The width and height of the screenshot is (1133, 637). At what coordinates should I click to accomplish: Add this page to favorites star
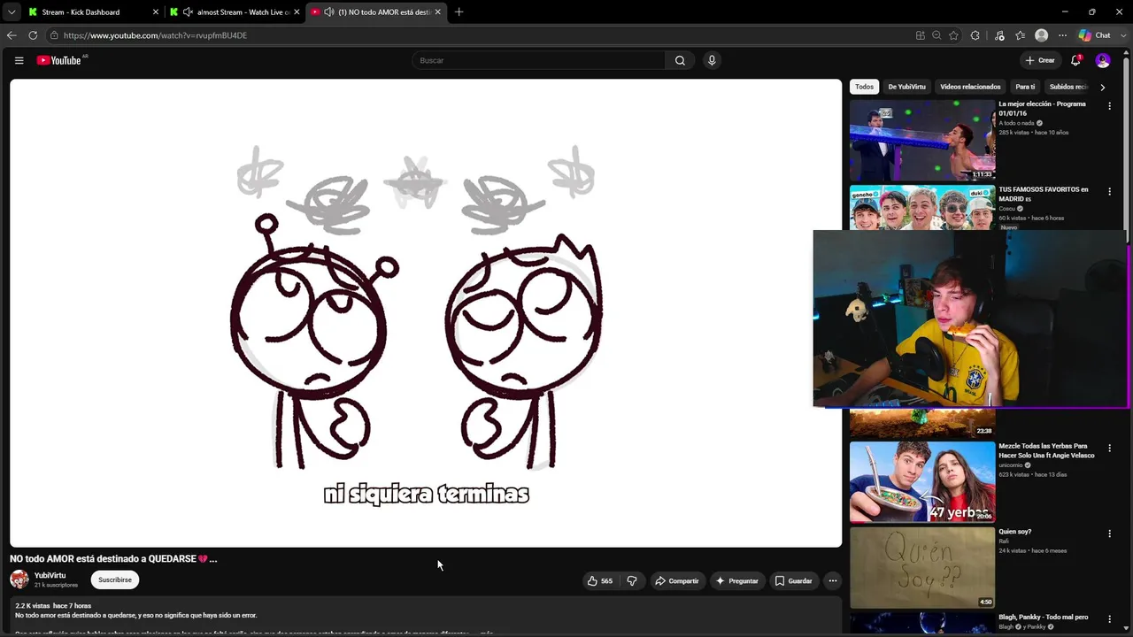click(x=953, y=35)
